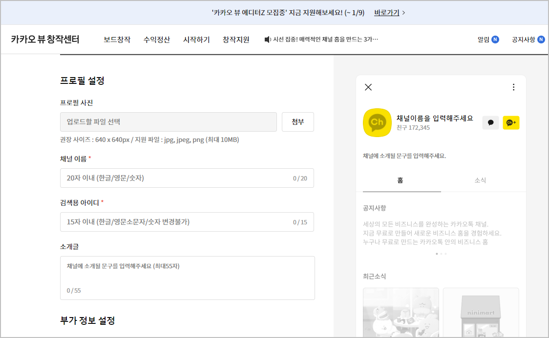Open 공지사항 notices in header

point(523,40)
